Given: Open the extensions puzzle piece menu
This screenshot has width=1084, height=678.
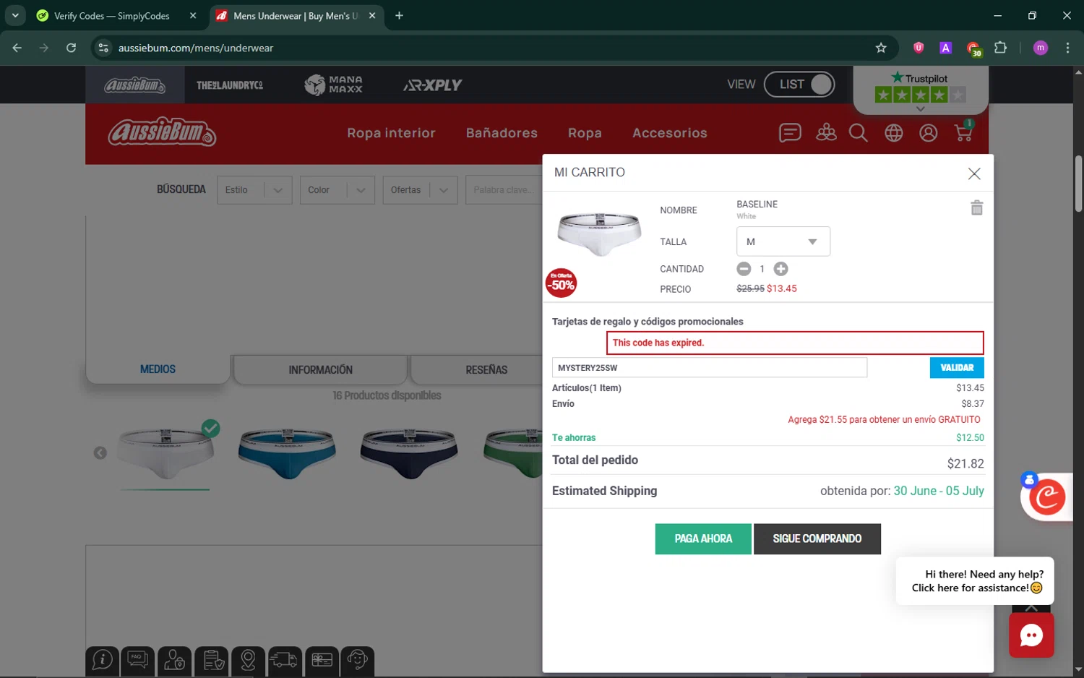Looking at the screenshot, I should click(x=1000, y=48).
